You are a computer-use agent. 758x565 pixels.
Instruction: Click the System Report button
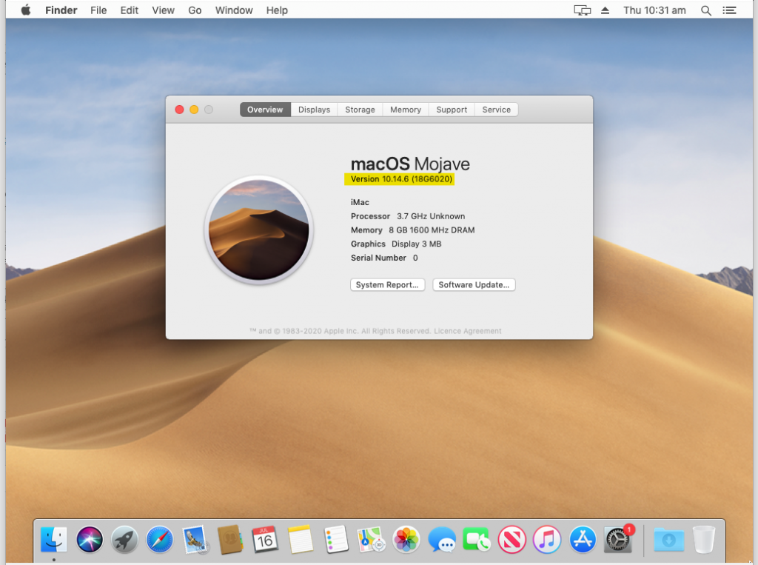(x=387, y=285)
